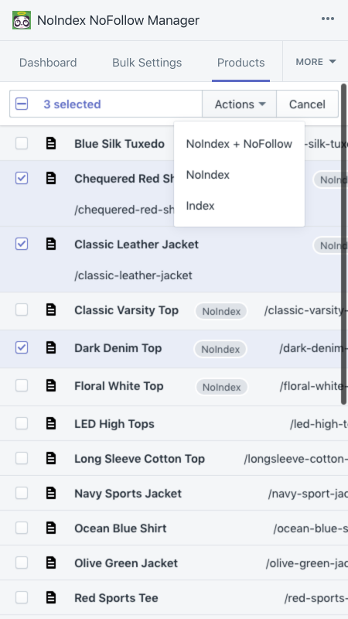Image resolution: width=348 pixels, height=619 pixels.
Task: Tick the Floral White Top checkbox
Action: [x=22, y=385]
